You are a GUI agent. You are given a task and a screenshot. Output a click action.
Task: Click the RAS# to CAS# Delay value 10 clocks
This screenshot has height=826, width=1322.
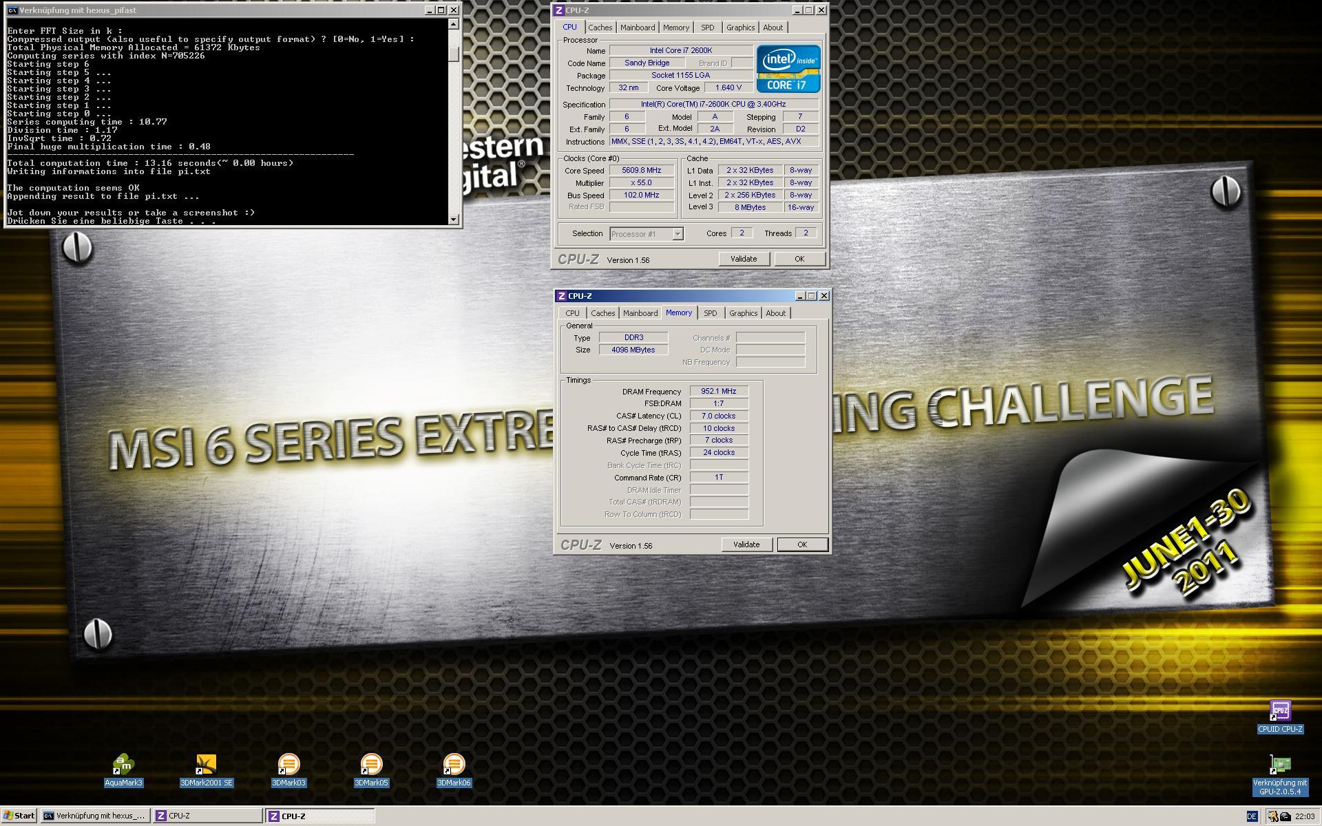[719, 428]
